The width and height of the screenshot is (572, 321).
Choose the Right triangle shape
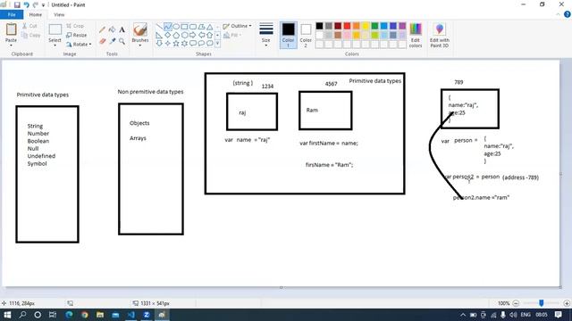(159, 35)
